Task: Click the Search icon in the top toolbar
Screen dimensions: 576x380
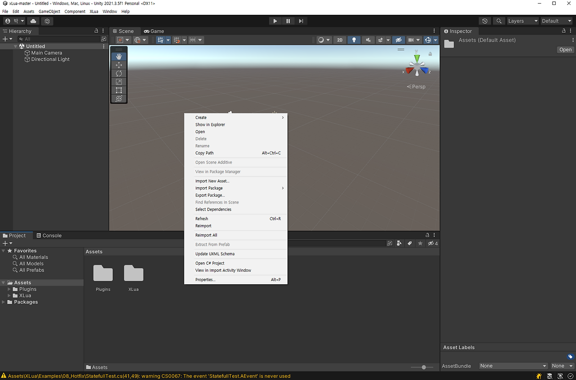Action: click(499, 21)
